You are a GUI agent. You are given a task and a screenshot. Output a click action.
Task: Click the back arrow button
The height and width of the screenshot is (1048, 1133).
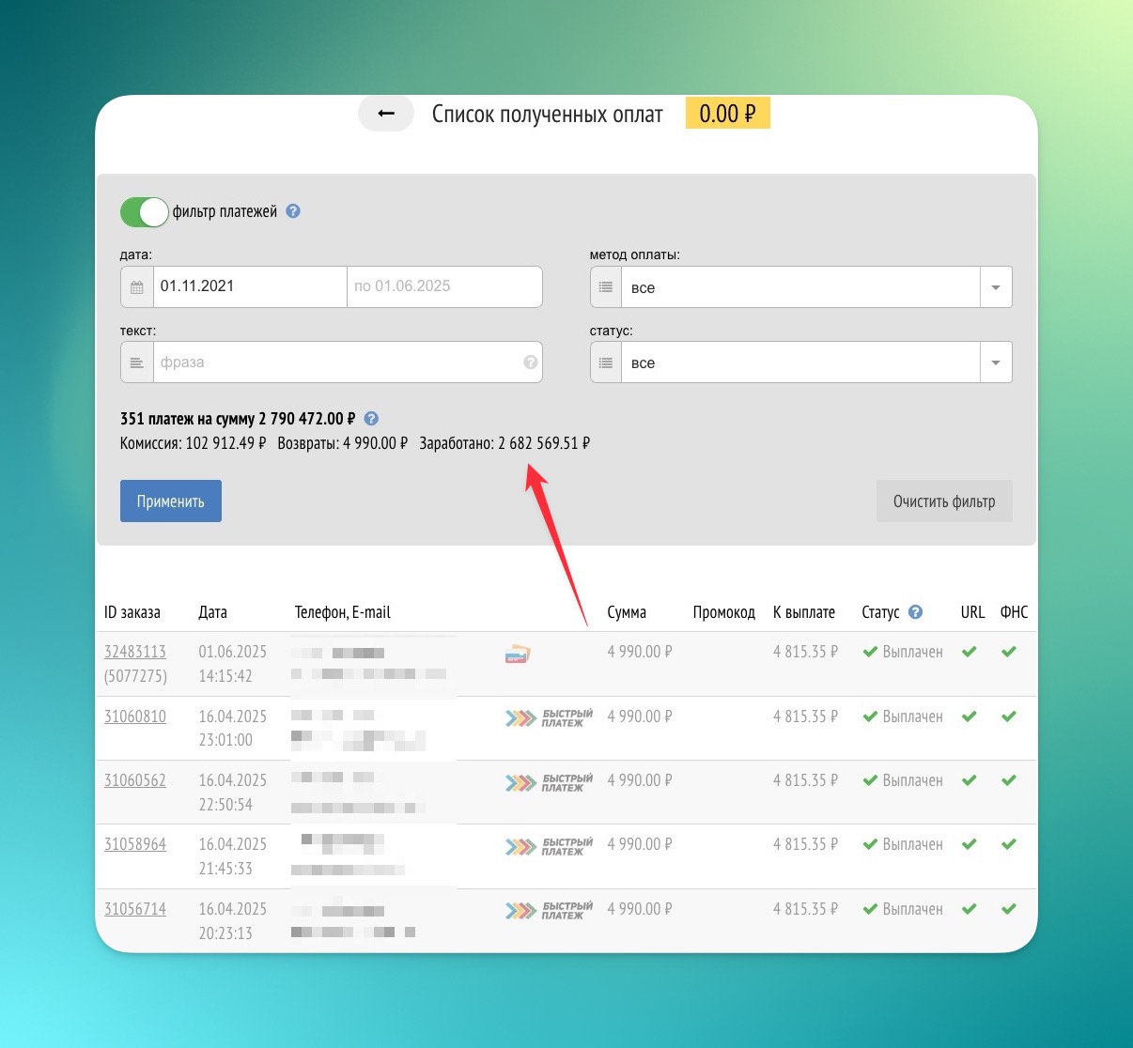tap(385, 114)
